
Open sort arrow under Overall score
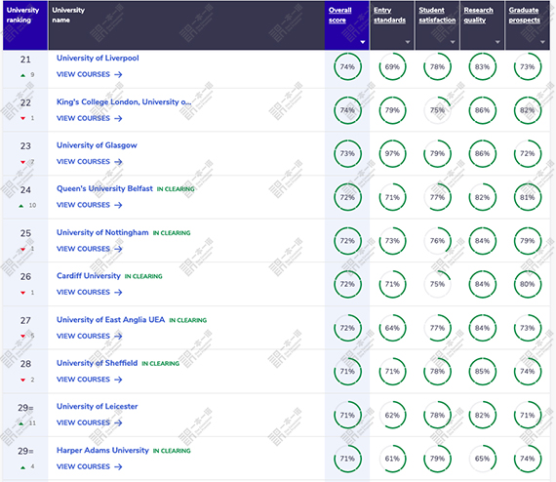[363, 42]
